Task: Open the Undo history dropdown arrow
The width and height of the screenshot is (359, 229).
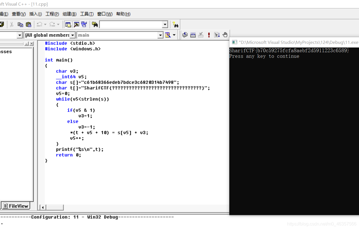Action: [45, 25]
